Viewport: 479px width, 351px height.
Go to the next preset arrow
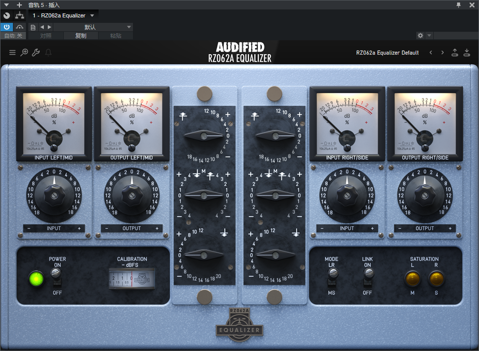point(442,53)
